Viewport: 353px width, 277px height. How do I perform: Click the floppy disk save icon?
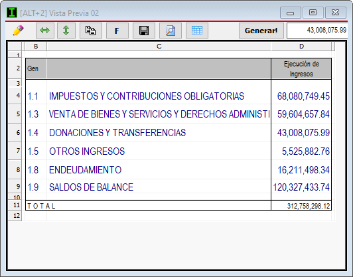click(143, 31)
